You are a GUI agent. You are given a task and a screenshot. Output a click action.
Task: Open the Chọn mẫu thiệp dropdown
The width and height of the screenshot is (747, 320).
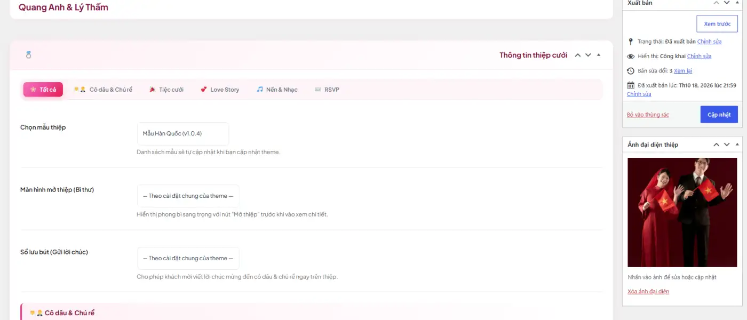183,133
